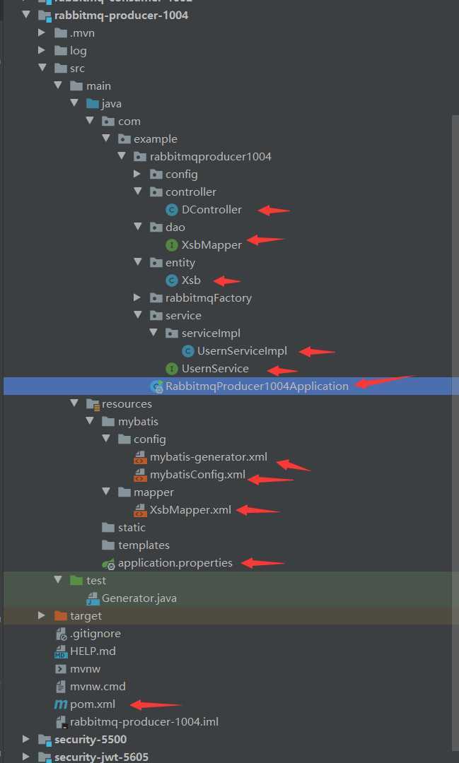Click the HELP.md markdown file icon
This screenshot has height=763, width=459.
click(x=60, y=651)
